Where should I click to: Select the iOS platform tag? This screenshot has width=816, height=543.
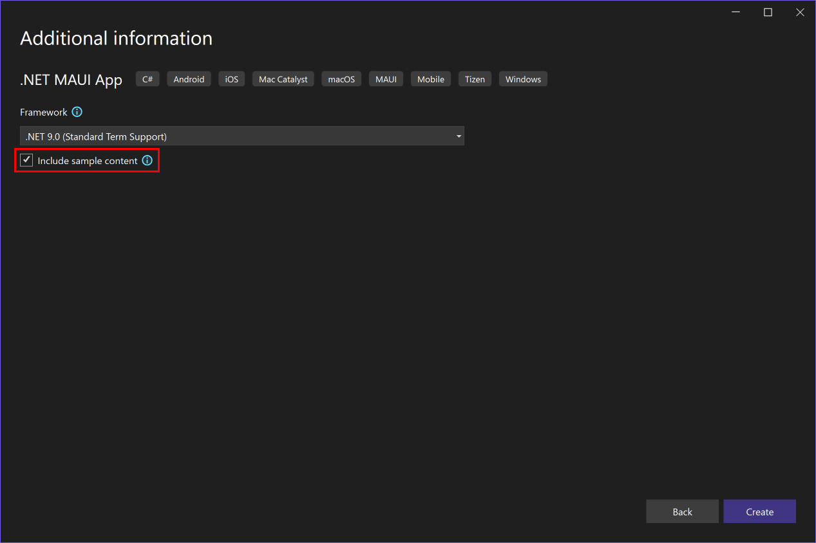[231, 78]
